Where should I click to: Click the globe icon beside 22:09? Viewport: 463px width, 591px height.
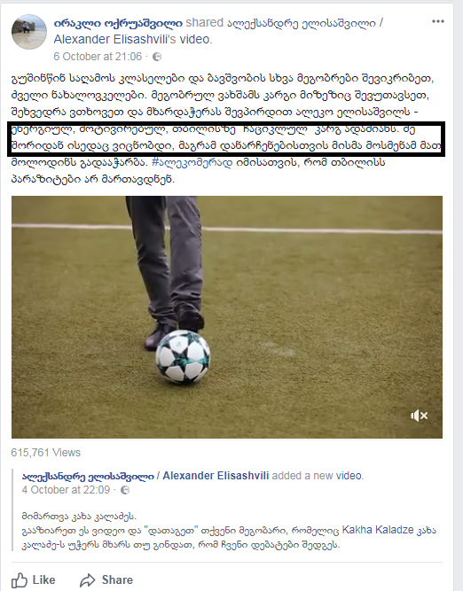[x=125, y=490]
